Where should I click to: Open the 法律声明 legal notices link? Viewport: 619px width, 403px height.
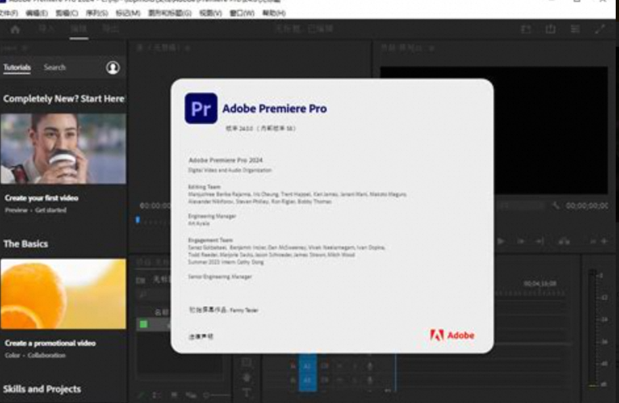click(201, 336)
